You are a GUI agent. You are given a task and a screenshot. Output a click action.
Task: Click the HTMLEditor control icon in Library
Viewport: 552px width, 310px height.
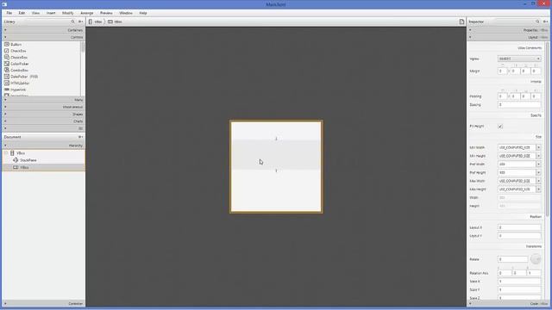coord(7,83)
